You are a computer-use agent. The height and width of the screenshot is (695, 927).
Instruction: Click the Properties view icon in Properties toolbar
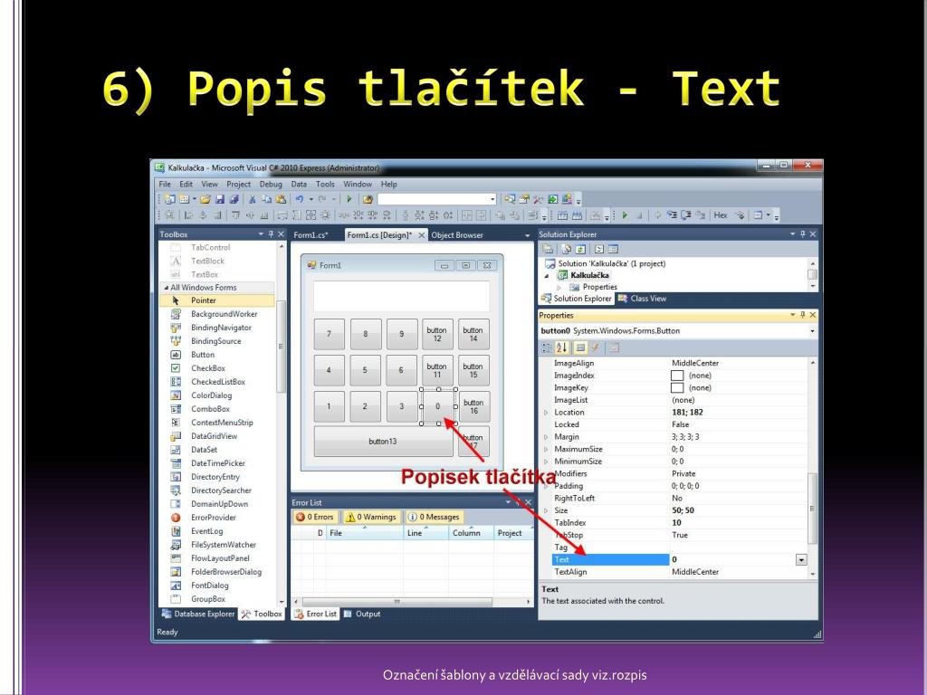click(580, 347)
